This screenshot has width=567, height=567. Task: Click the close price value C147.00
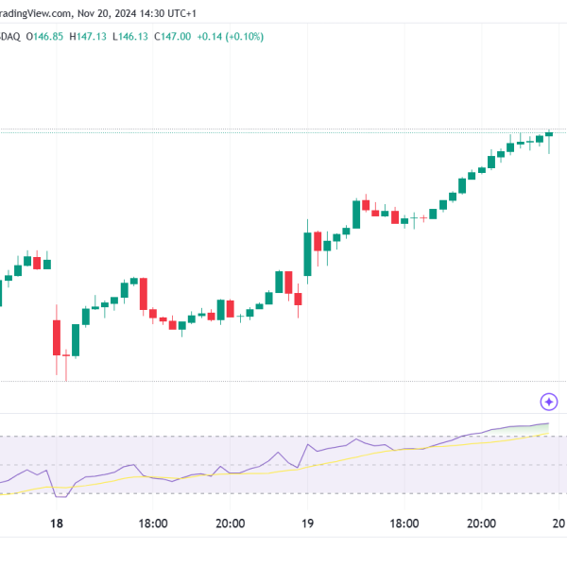[173, 37]
